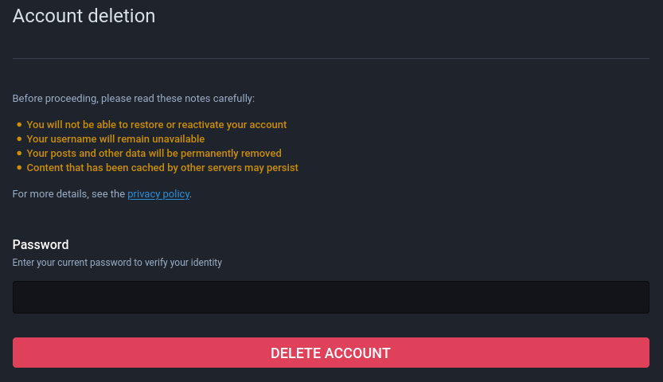Focus the current password input field
This screenshot has height=382, width=663.
tap(331, 297)
